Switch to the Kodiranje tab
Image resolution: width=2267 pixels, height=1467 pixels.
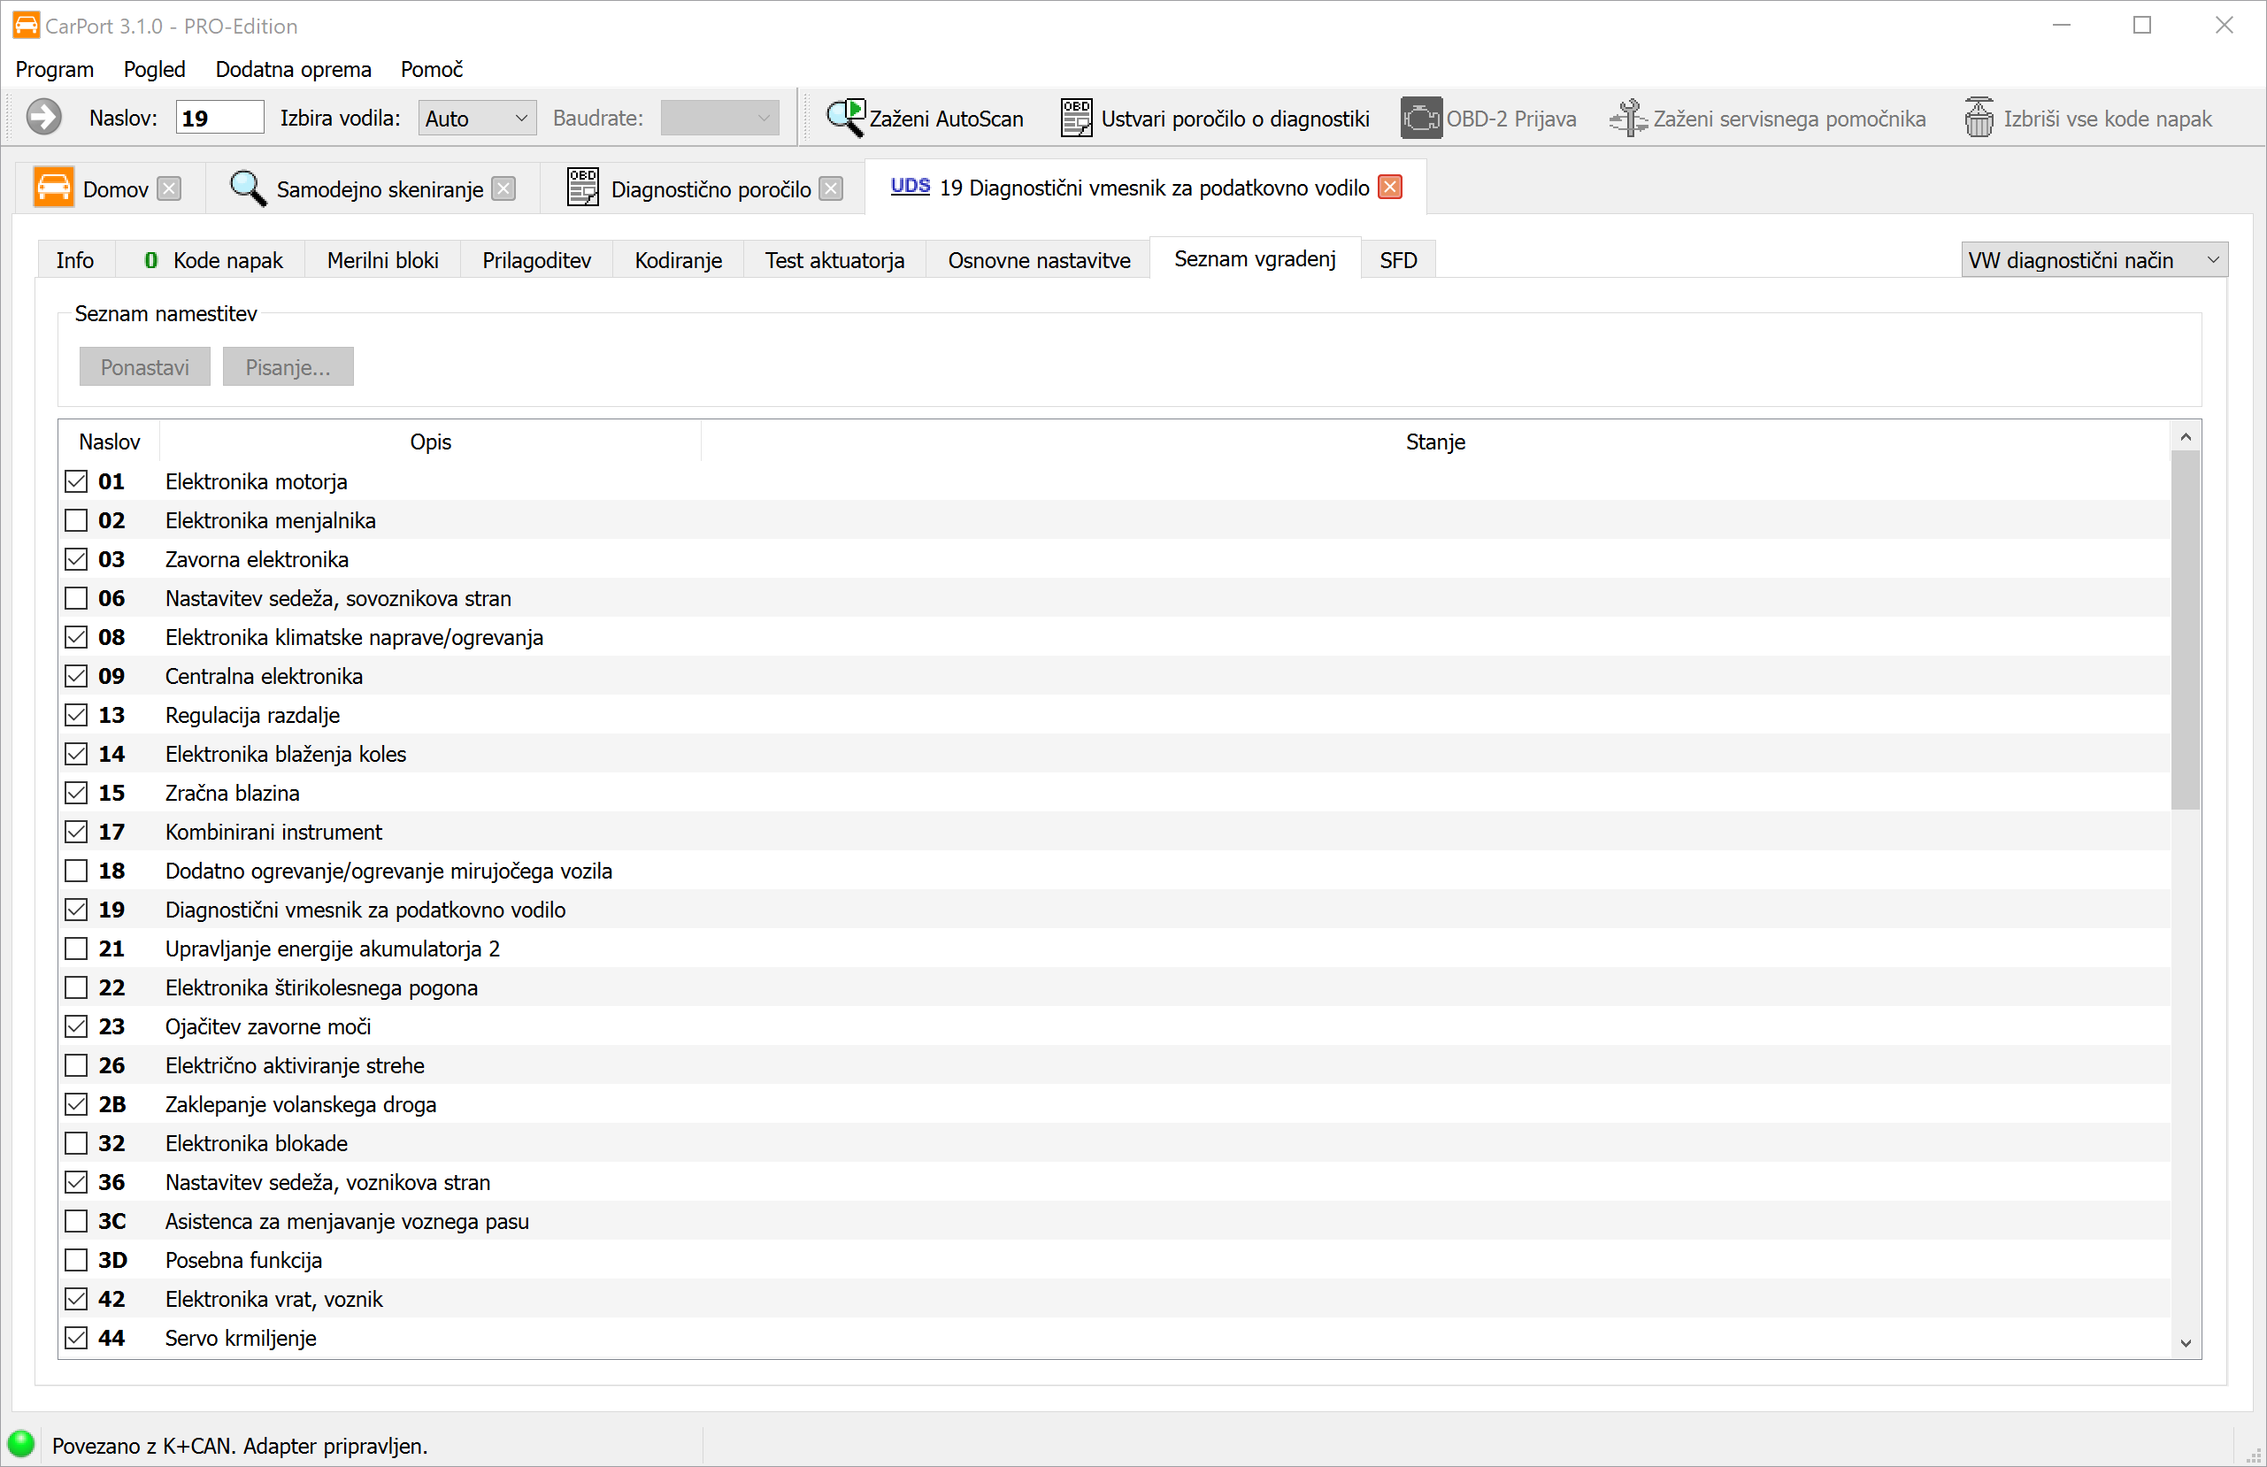[x=677, y=260]
